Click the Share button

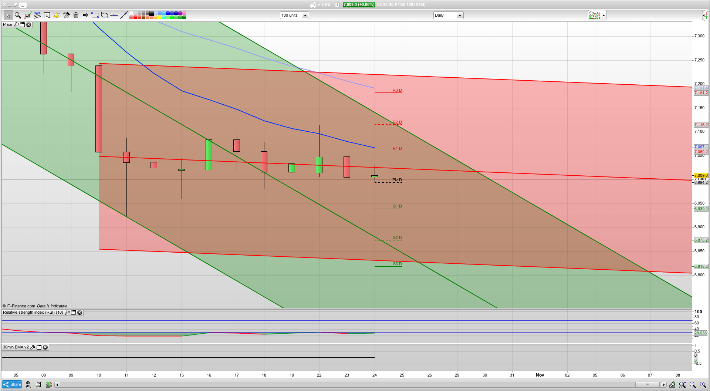tap(12, 384)
